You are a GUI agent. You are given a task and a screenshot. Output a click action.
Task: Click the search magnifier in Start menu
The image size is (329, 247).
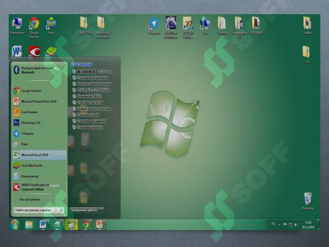61,210
